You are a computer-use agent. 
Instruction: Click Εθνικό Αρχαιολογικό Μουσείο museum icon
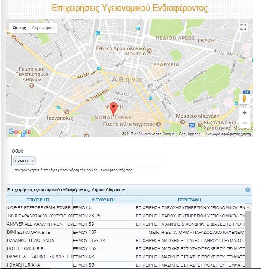[x=149, y=51]
